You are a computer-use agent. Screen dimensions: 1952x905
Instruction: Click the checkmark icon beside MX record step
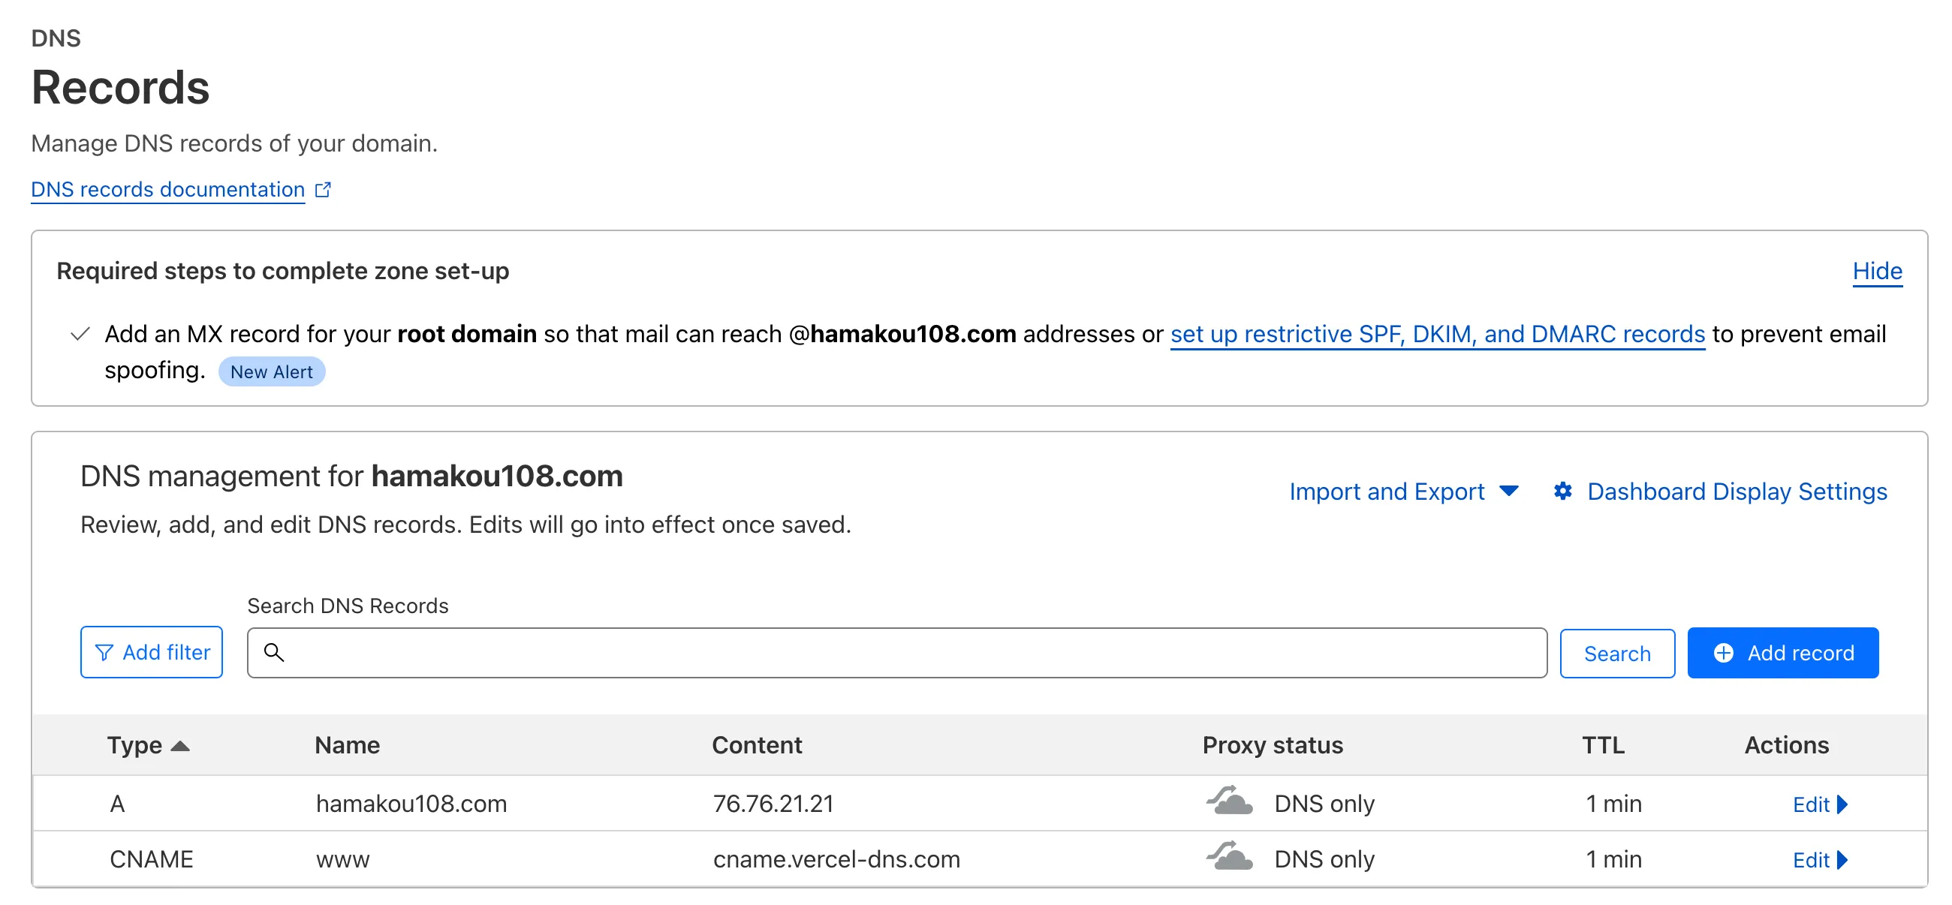(x=80, y=334)
